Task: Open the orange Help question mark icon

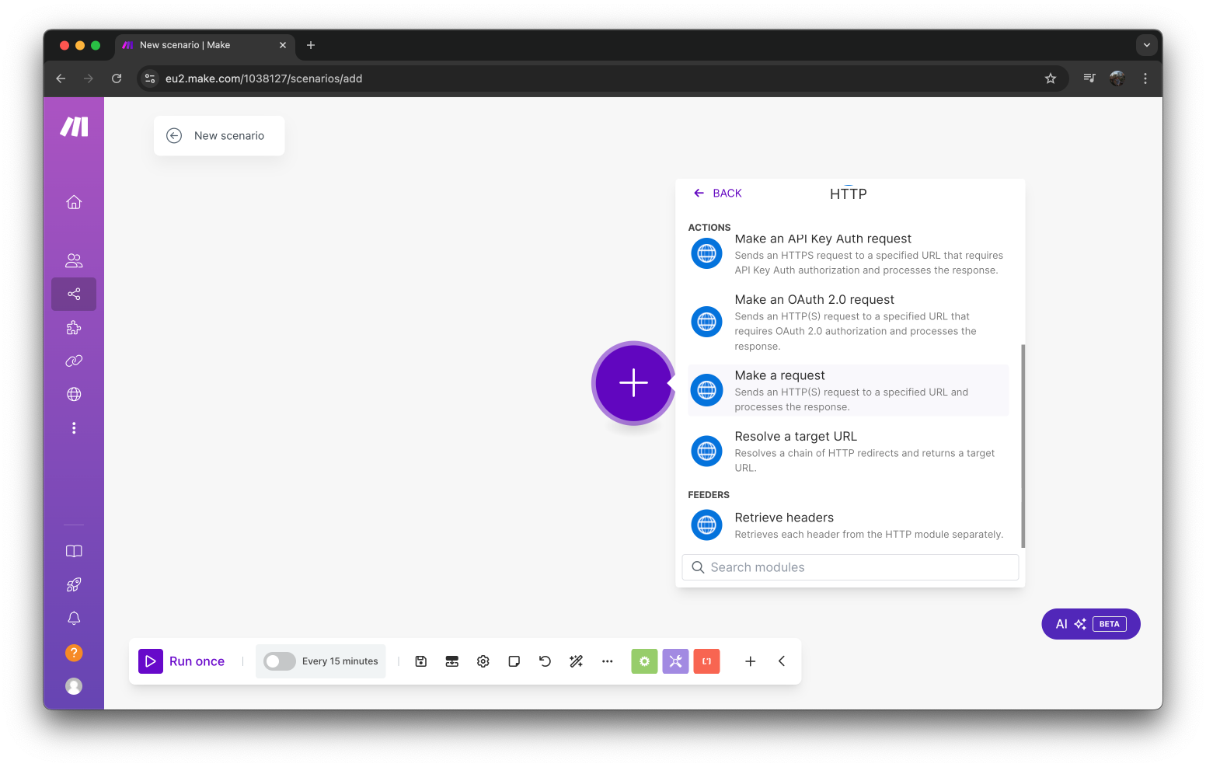Action: 74,653
